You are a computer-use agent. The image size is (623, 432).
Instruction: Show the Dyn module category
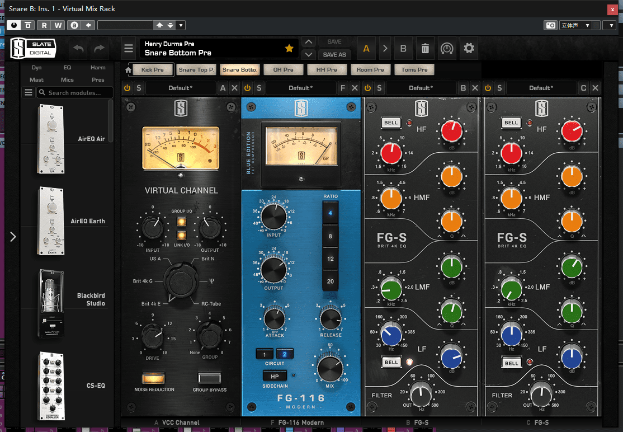36,68
